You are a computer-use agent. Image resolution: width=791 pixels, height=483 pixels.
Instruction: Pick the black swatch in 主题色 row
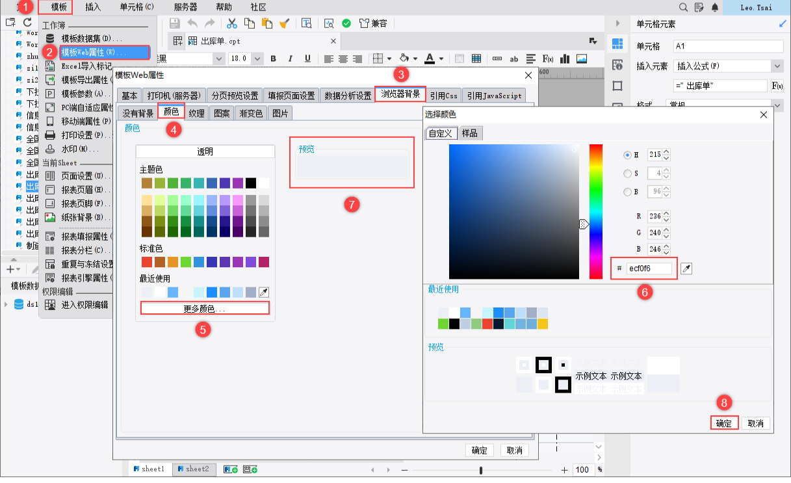[x=251, y=183]
